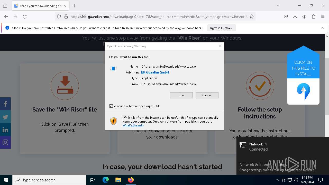
Task: Close the 'Thank you for downloading' tab
Action: [65, 6]
